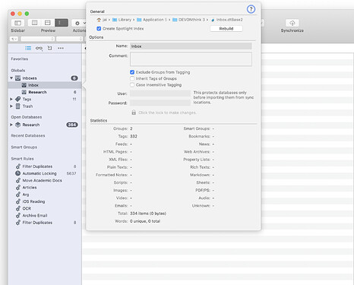Select the sidebar list view icon
Image resolution: width=354 pixels, height=285 pixels.
tap(28, 48)
